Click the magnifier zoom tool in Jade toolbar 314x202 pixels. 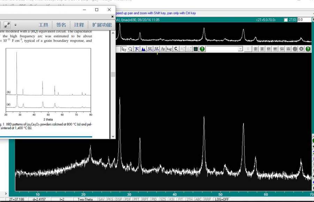tap(130, 49)
